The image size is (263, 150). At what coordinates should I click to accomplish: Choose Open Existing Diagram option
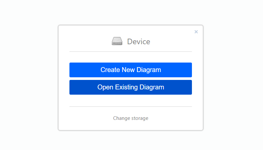click(131, 87)
